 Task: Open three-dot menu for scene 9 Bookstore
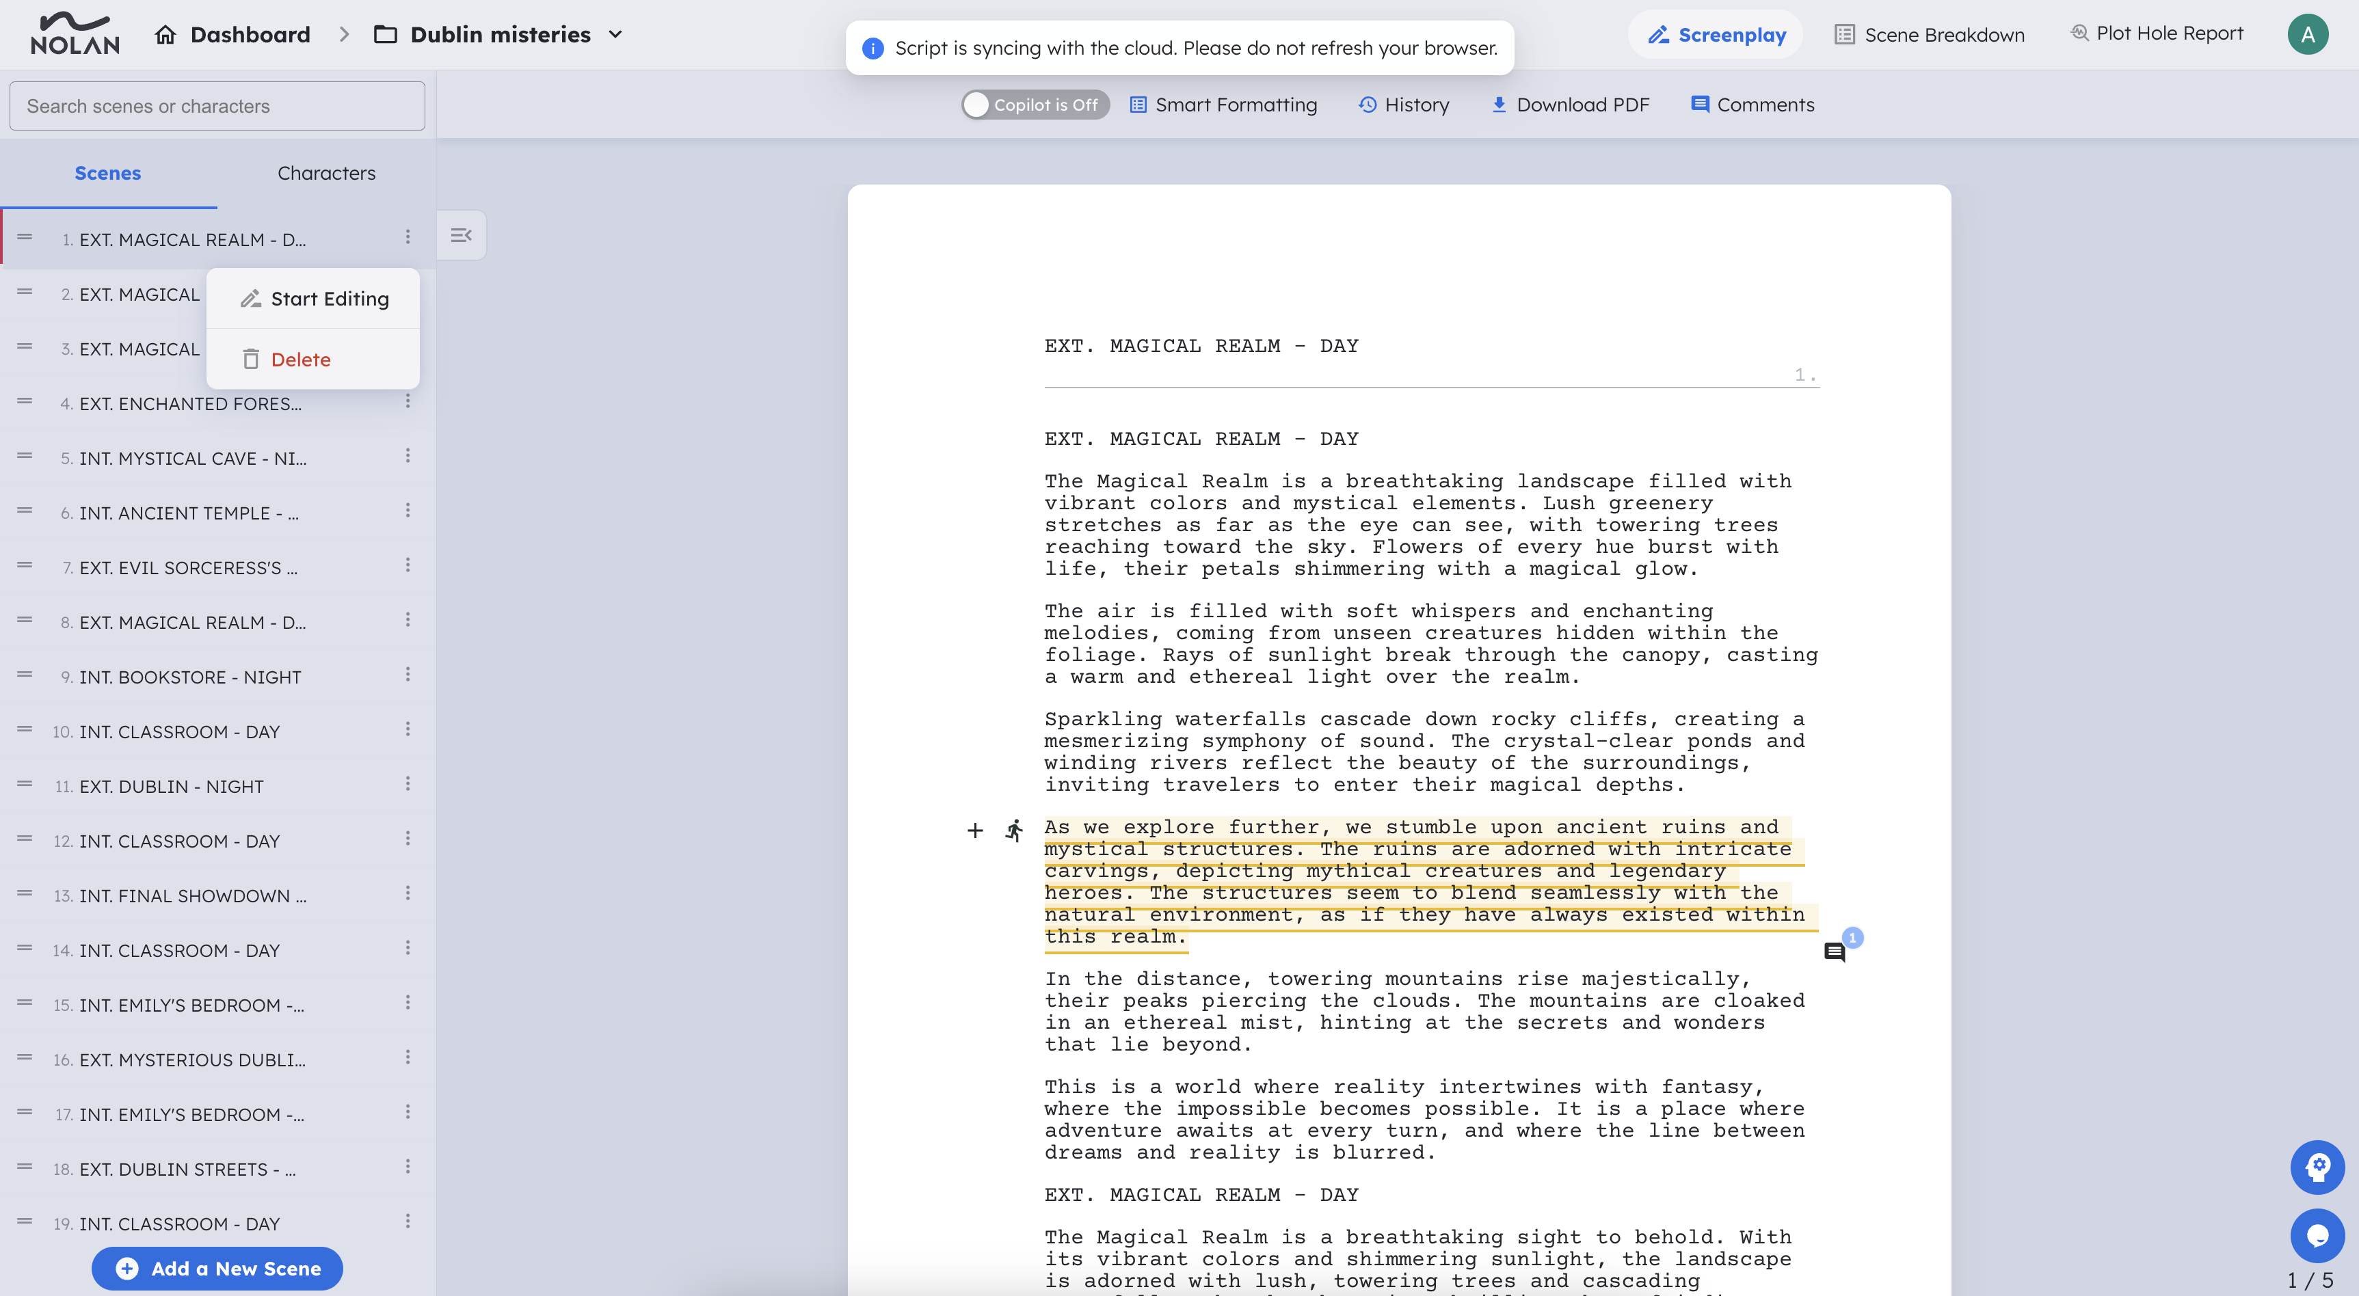pos(408,675)
